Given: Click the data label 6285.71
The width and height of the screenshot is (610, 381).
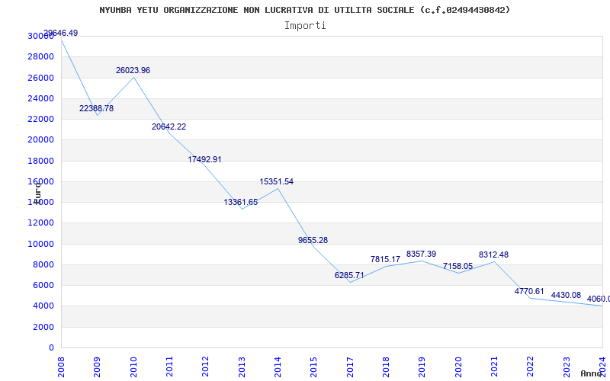Looking at the screenshot, I should (x=349, y=275).
